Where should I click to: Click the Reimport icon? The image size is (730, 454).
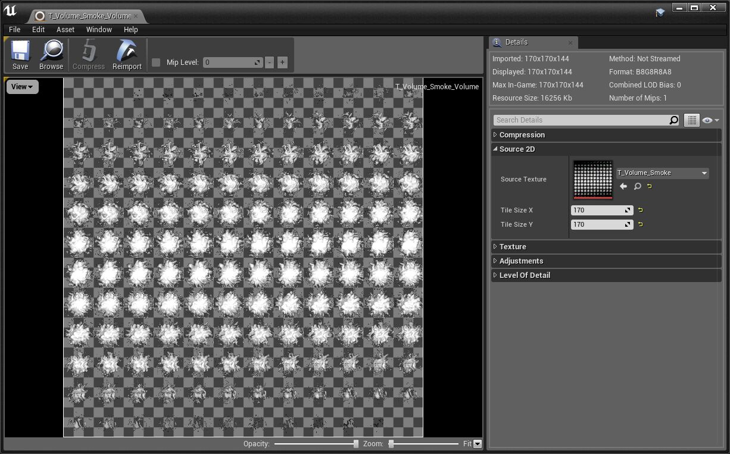127,54
